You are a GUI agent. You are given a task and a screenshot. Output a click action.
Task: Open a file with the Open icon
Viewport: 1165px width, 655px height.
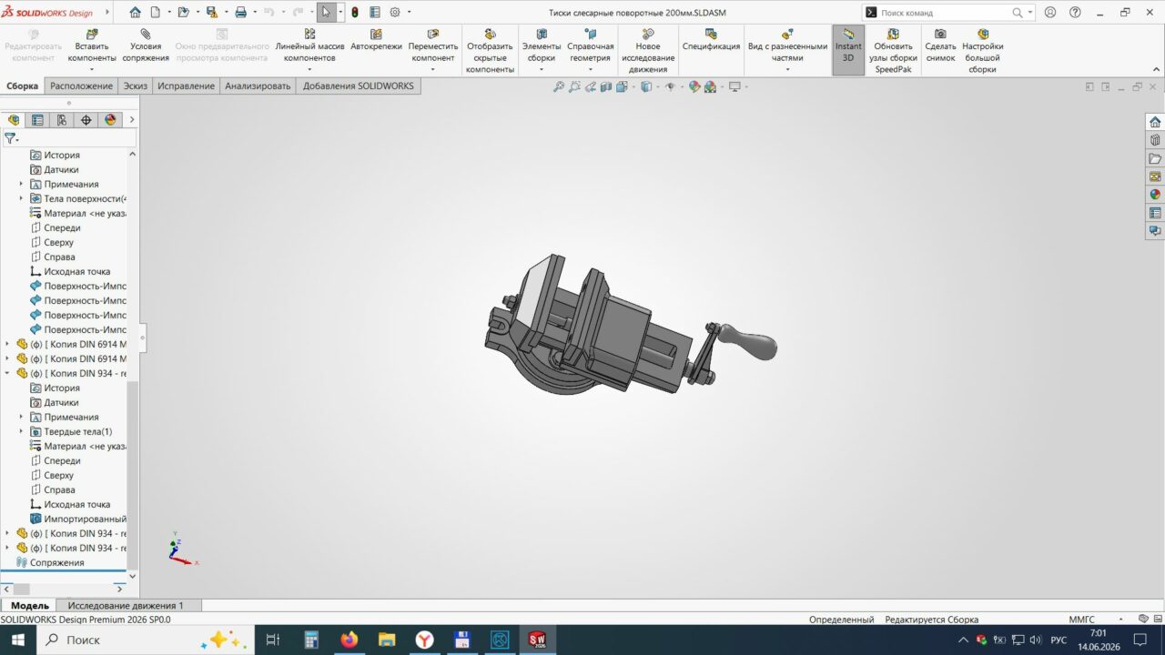coord(183,13)
